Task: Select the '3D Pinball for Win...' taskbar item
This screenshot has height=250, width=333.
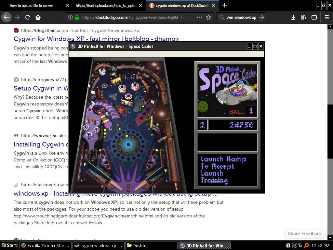Action: [x=204, y=245]
